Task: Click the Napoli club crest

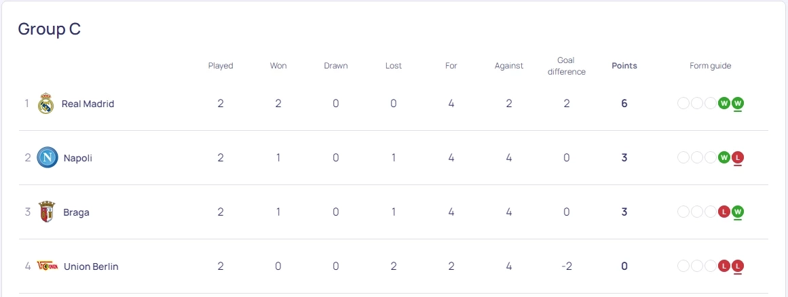Action: (47, 158)
